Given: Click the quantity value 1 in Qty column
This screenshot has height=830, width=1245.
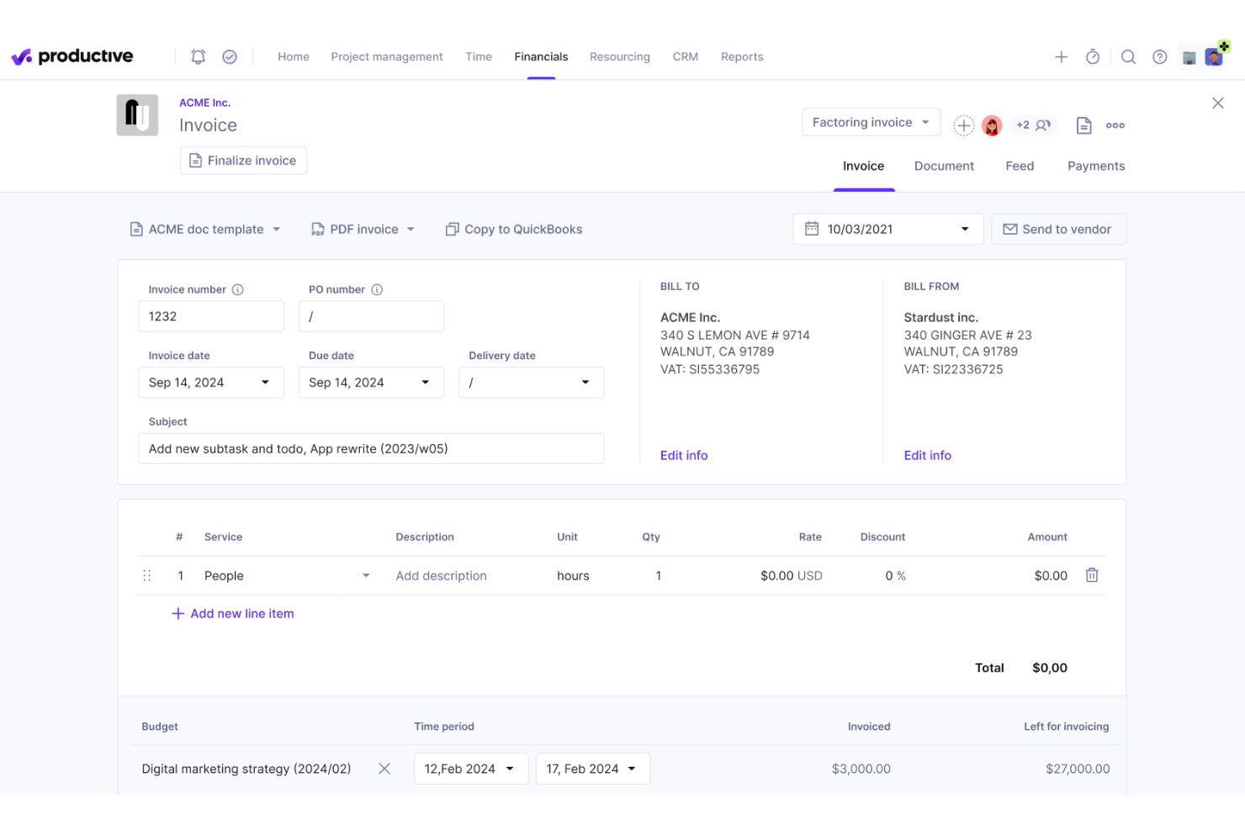Looking at the screenshot, I should [659, 576].
